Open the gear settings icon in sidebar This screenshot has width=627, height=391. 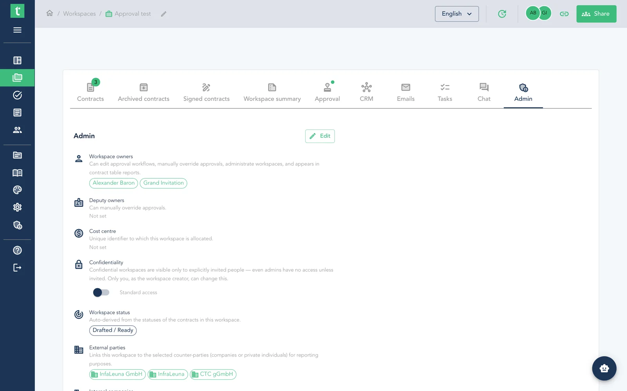tap(17, 207)
